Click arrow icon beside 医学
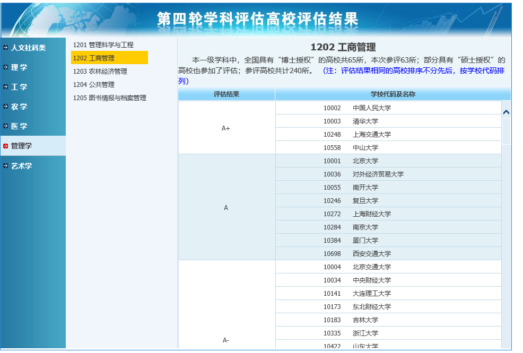The width and height of the screenshot is (523, 353). coord(5,126)
